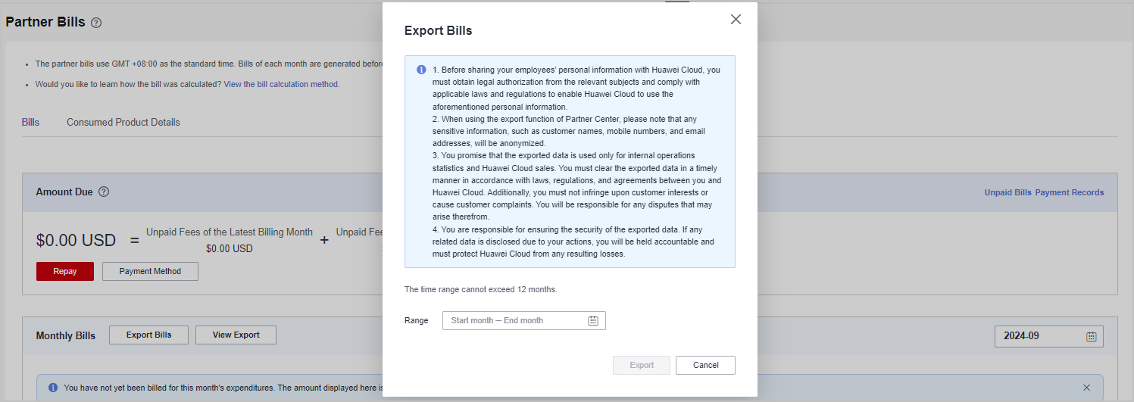1134x402 pixels.
Task: Click the info icon in the export notice
Action: tap(421, 70)
